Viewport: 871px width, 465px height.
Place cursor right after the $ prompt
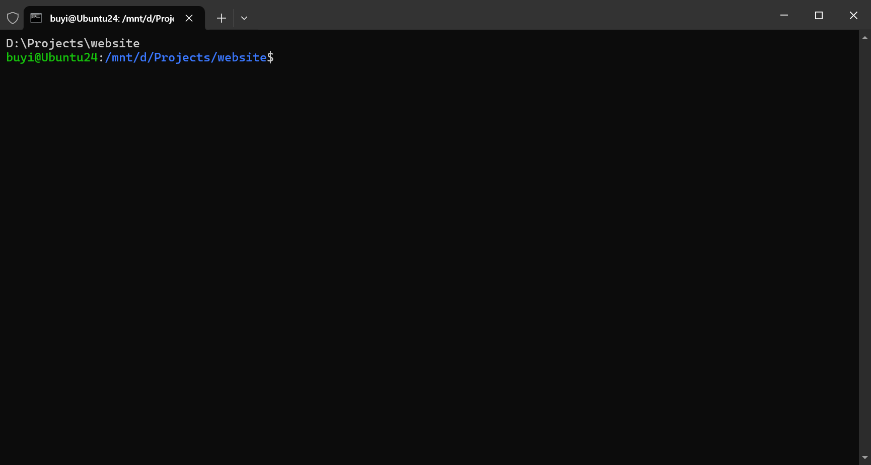tap(278, 57)
